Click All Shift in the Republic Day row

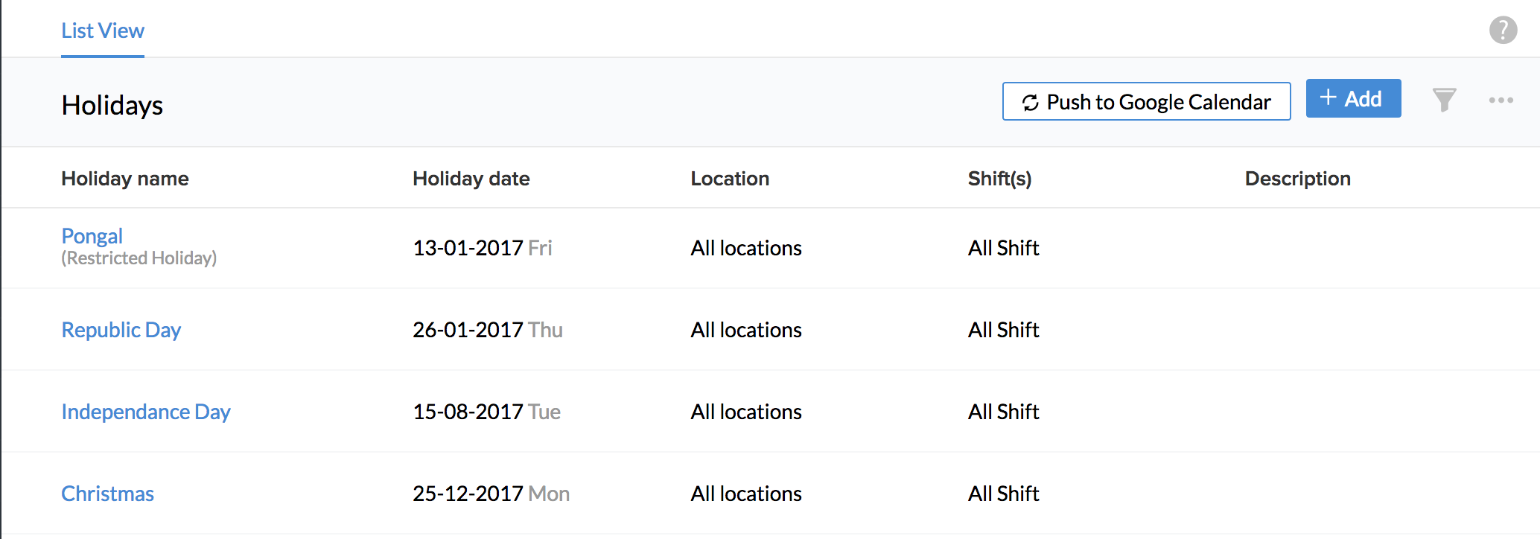[x=1003, y=330]
